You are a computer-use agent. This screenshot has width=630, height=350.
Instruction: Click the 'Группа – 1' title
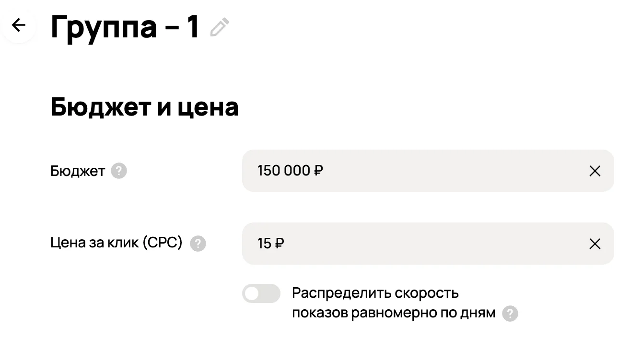[125, 27]
